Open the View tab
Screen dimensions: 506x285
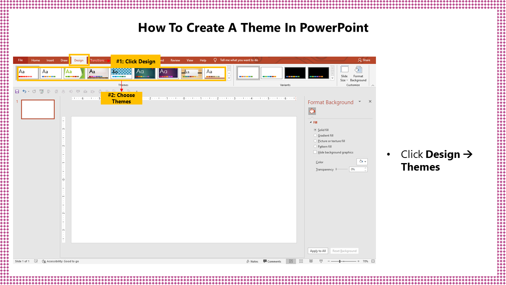[x=190, y=60]
